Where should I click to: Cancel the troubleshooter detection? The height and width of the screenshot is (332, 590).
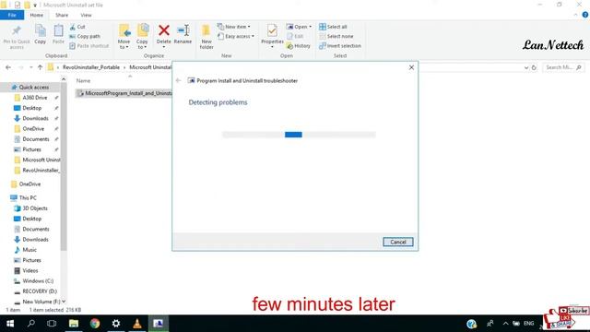tap(397, 242)
